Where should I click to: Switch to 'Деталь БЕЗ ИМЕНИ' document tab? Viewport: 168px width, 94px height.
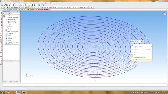43,10
